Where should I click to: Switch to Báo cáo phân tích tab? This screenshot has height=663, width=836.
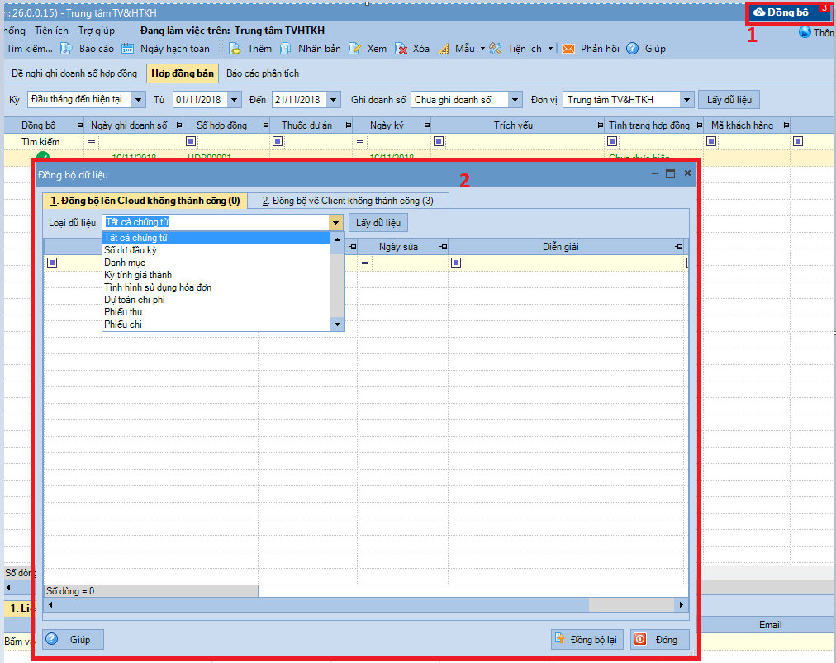coord(263,73)
